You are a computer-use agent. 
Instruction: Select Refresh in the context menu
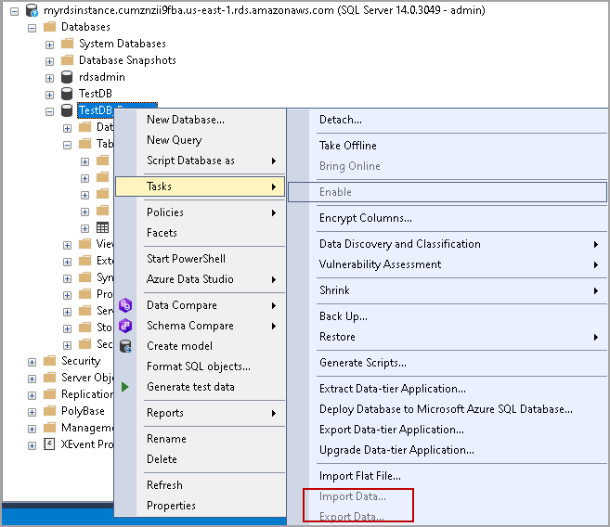[x=201, y=485]
